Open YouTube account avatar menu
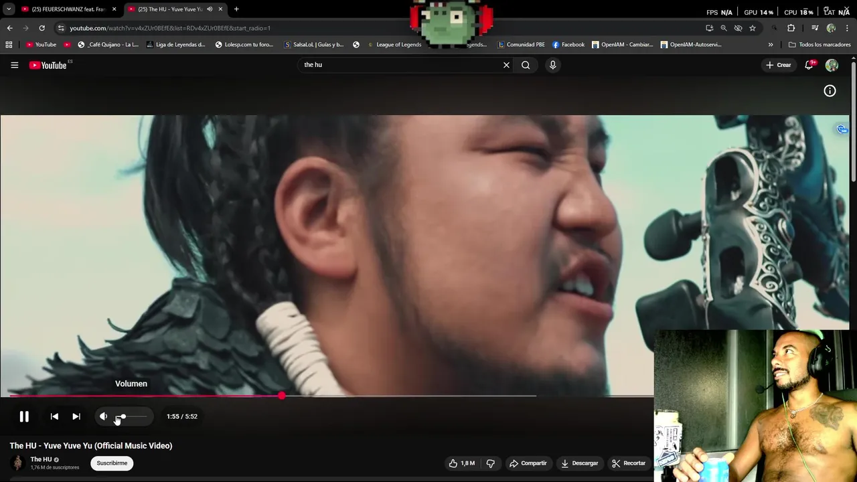The height and width of the screenshot is (482, 857). (x=832, y=65)
